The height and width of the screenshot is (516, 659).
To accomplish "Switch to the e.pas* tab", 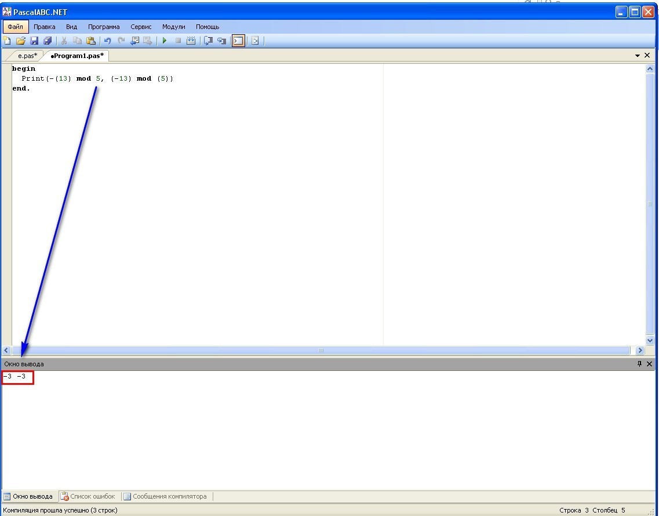I will click(27, 56).
